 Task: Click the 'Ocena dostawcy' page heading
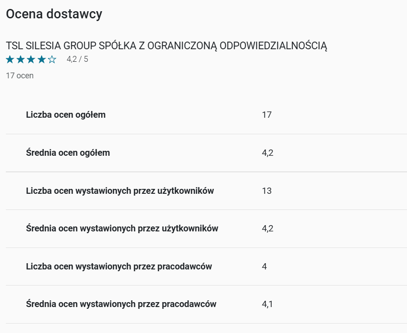(x=54, y=14)
